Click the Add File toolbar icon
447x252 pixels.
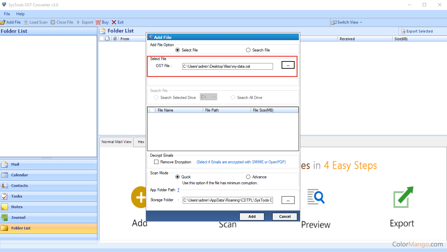(x=3, y=22)
